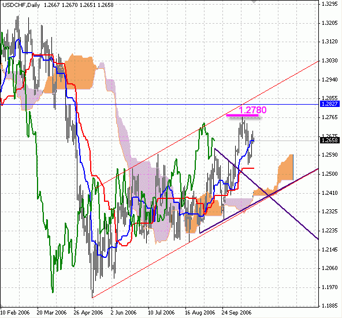
Task: Click the 1.2500 price axis label
Action: pos(329,174)
